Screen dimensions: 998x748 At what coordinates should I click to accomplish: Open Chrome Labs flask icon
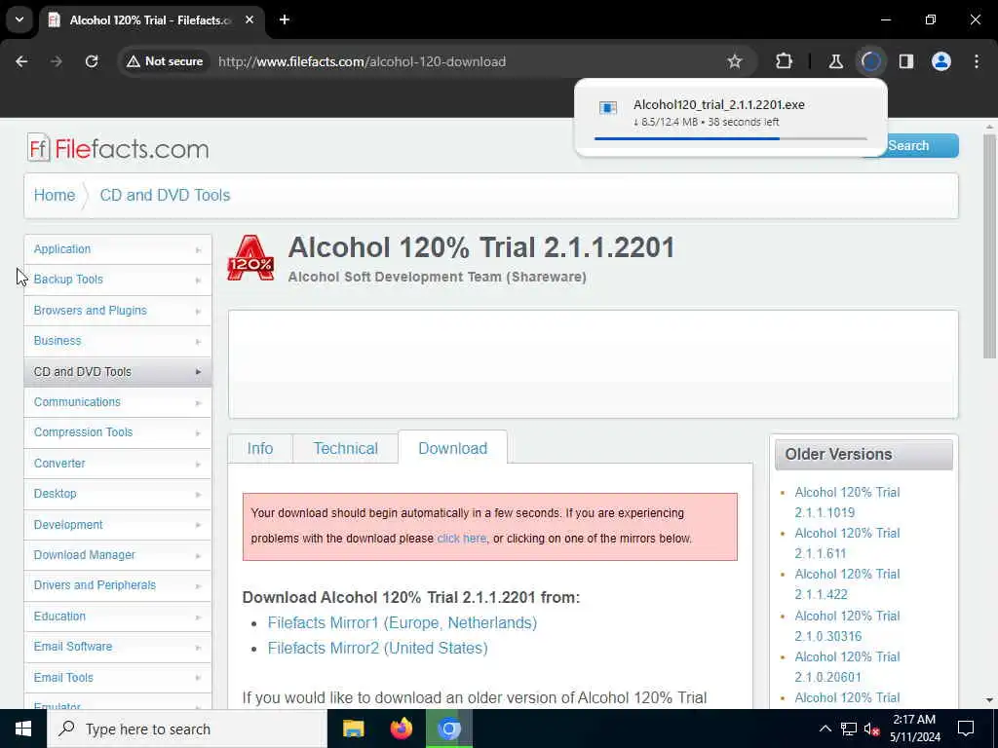click(x=835, y=61)
